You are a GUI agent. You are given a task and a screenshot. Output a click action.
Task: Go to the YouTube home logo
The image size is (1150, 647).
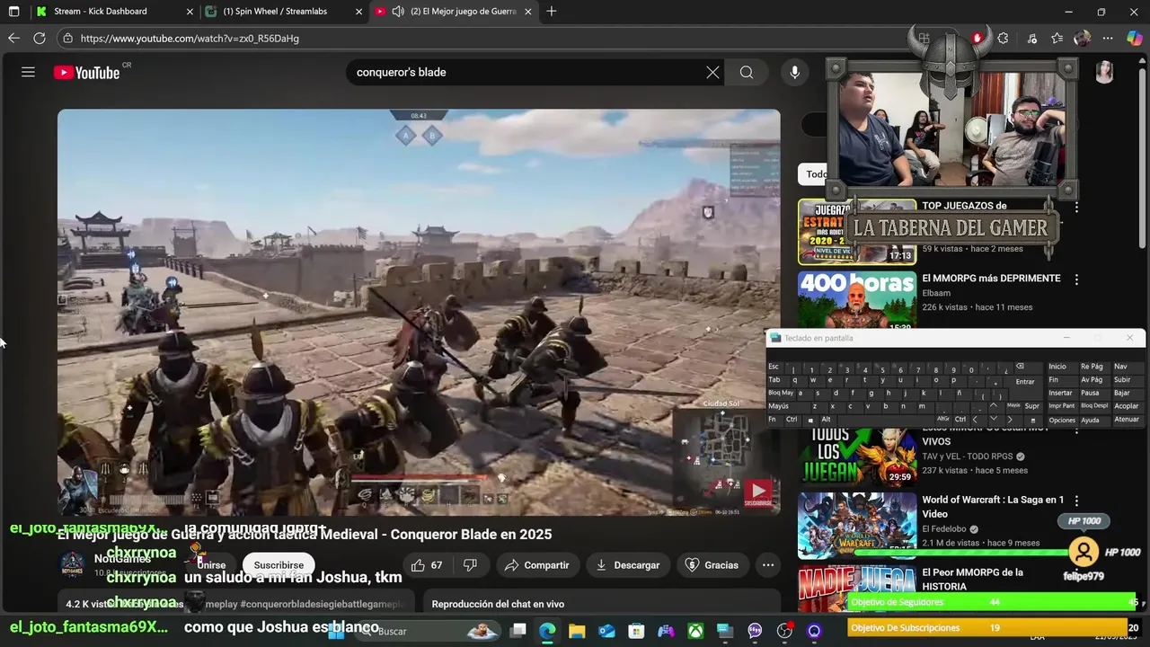86,73
